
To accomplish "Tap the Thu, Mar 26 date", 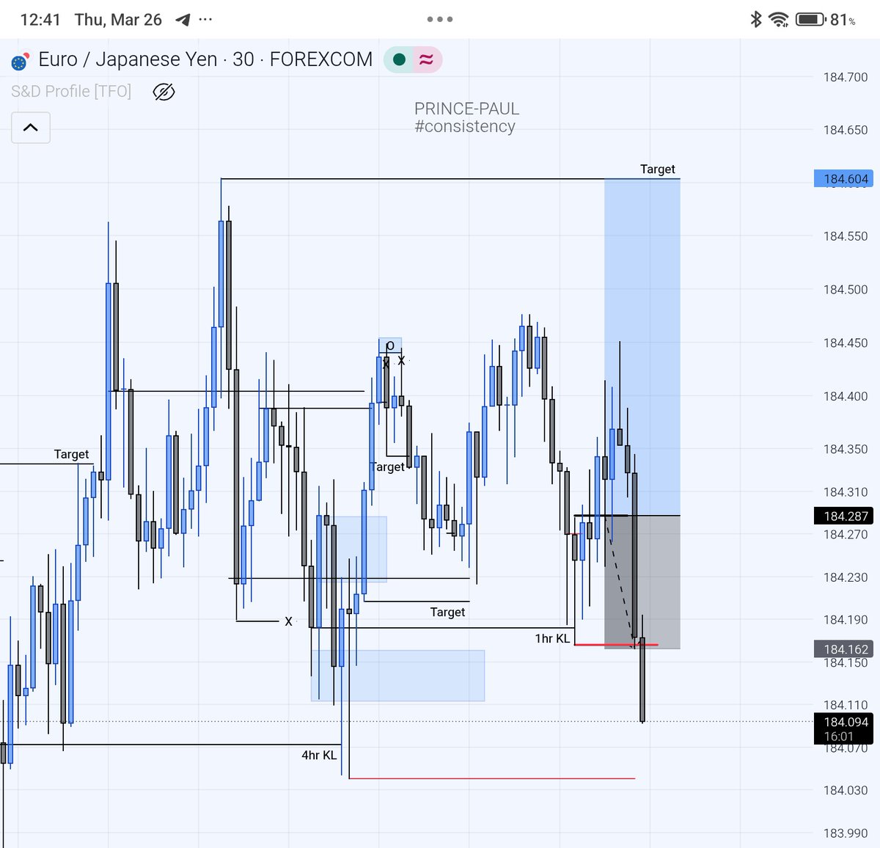I will pos(118,20).
